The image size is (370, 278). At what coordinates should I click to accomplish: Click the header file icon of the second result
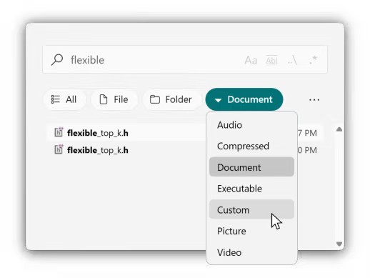[59, 149]
